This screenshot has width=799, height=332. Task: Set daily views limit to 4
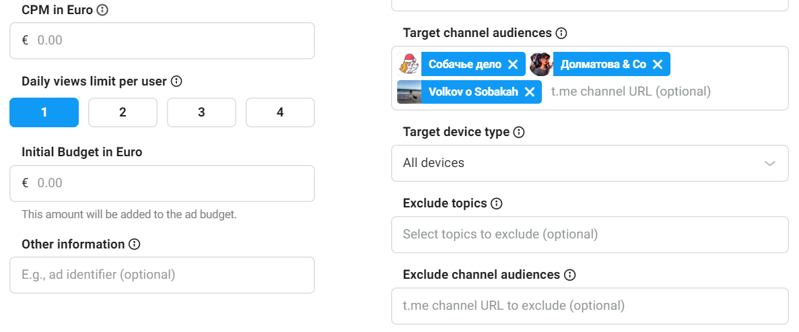pyautogui.click(x=280, y=112)
